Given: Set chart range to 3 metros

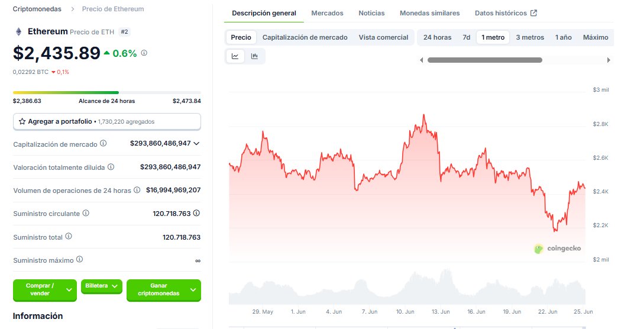Looking at the screenshot, I should tap(530, 37).
